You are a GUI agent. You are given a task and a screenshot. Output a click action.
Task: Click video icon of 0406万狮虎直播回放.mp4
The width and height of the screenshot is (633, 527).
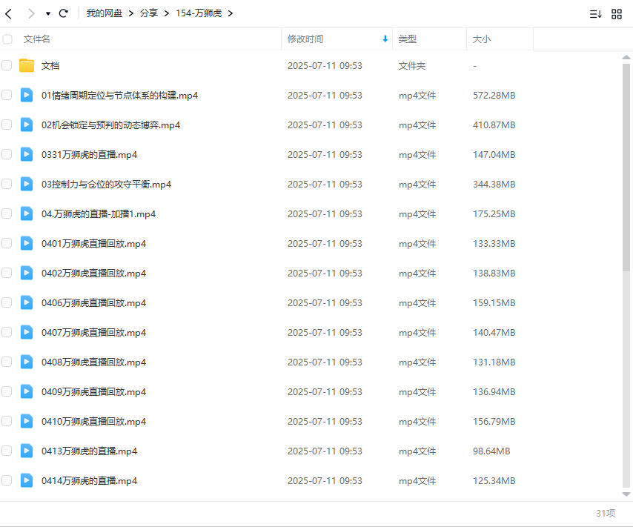27,302
